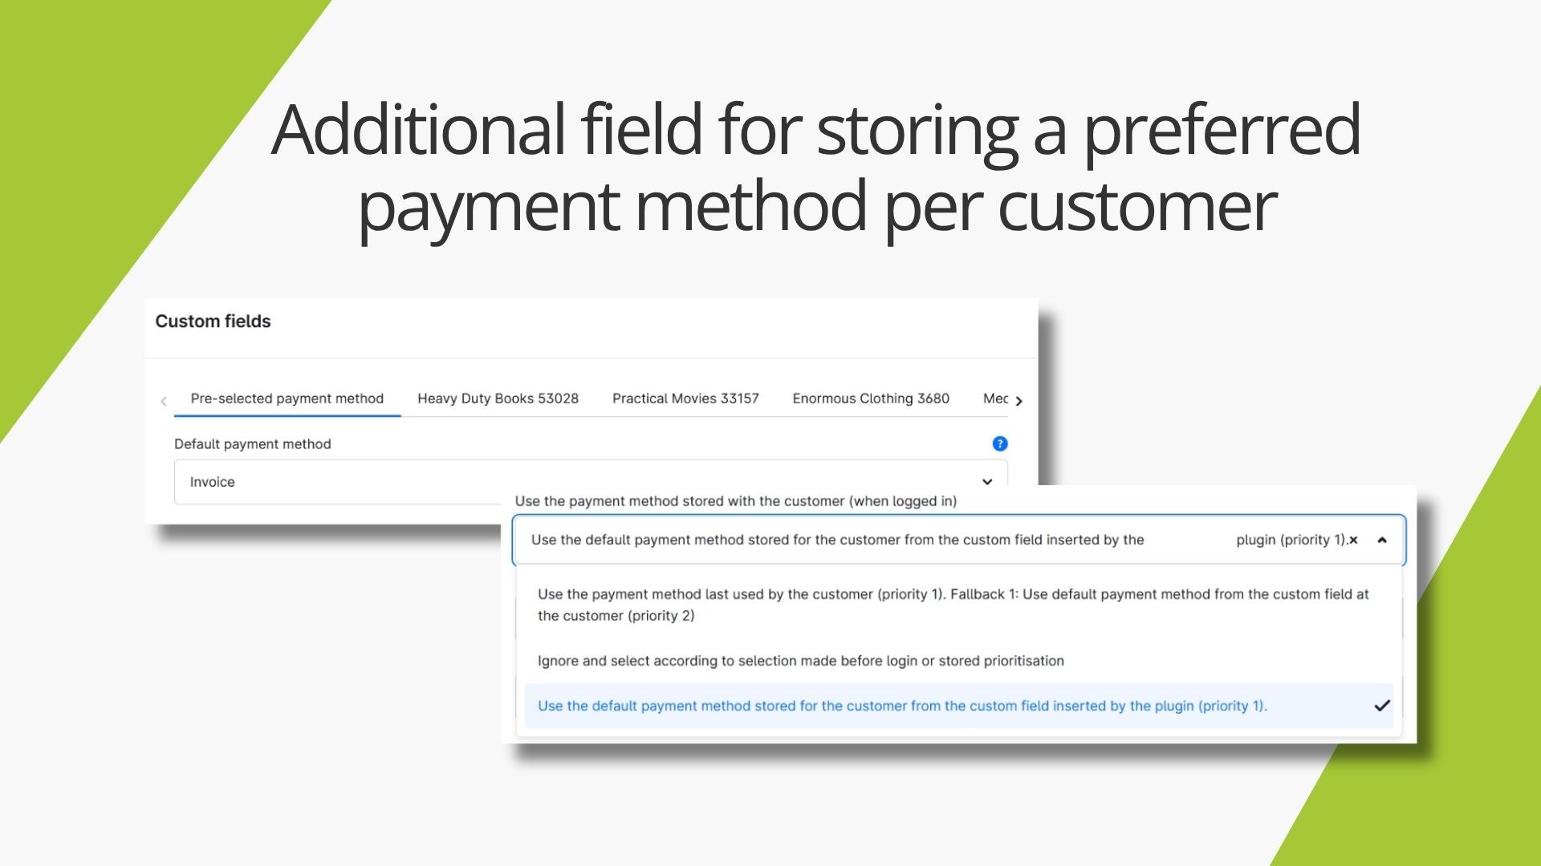Viewport: 1541px width, 866px height.
Task: Open the blue help question mark icon
Action: pyautogui.click(x=999, y=443)
